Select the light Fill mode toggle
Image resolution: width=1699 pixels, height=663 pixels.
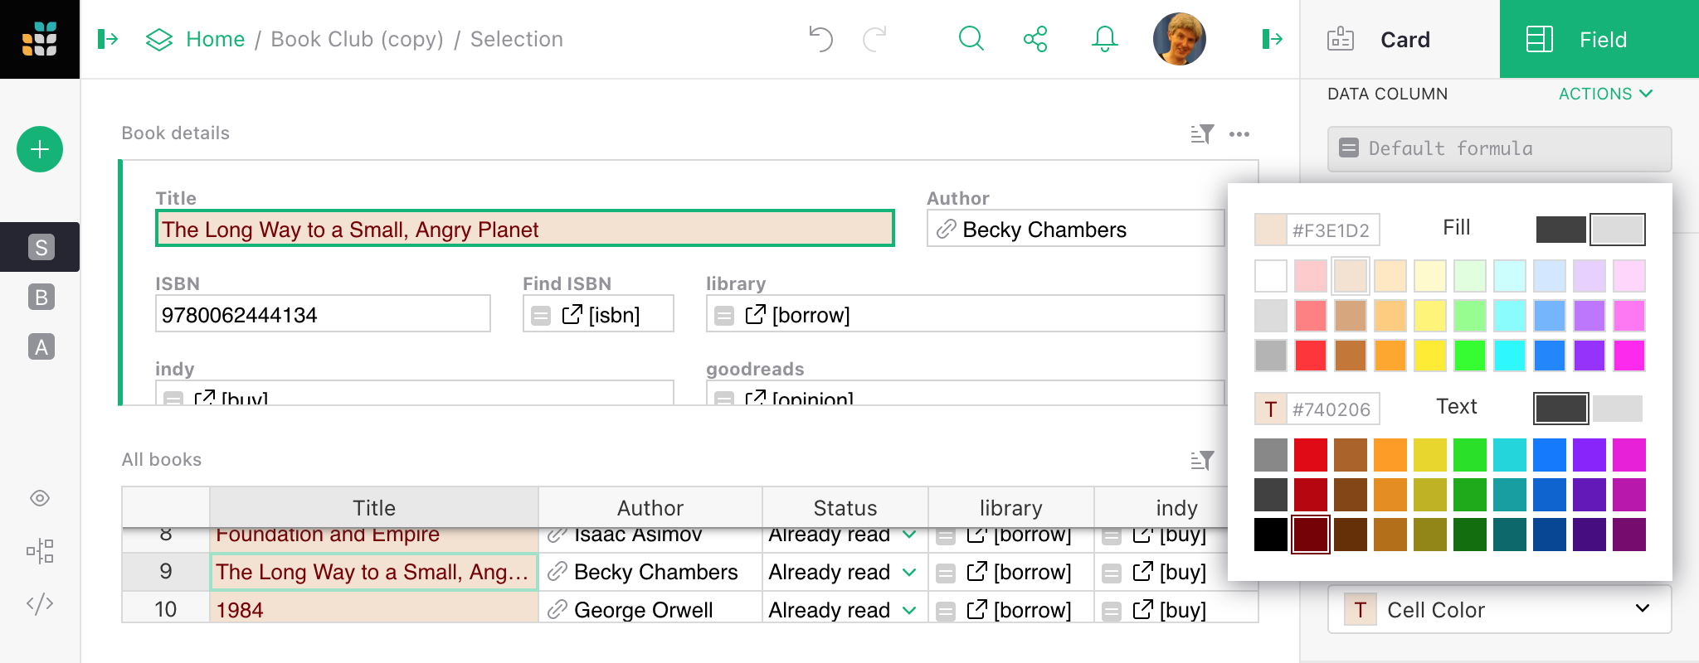[1617, 230]
